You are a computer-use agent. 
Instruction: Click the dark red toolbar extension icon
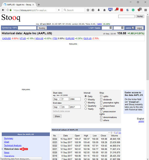tap(139, 10)
